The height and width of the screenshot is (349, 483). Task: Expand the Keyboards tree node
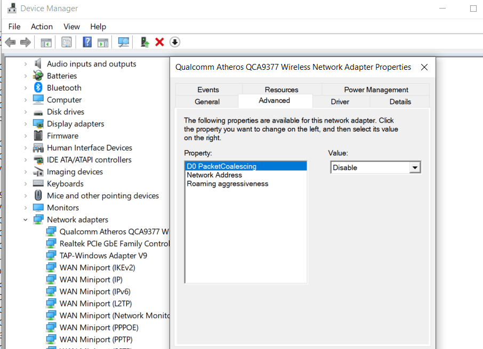(x=26, y=184)
